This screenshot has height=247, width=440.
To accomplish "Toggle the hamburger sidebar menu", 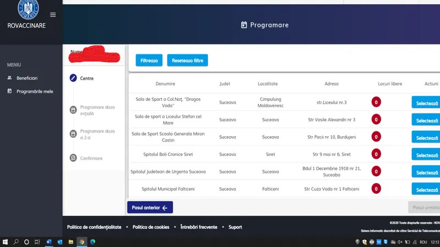I will click(53, 15).
